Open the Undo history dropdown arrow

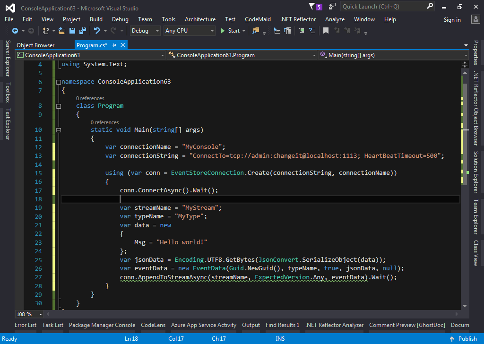[105, 31]
